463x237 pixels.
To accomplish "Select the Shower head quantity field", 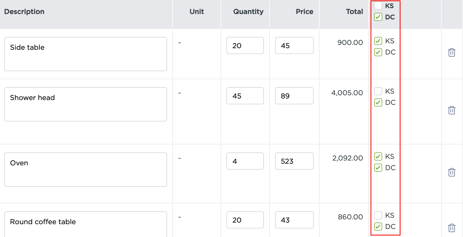I will pyautogui.click(x=245, y=96).
